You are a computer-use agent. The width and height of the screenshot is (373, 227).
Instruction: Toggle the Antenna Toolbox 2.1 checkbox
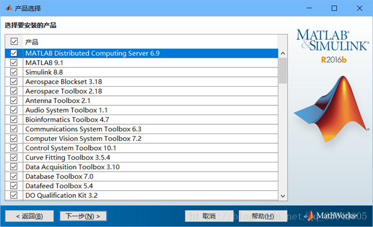tap(14, 101)
